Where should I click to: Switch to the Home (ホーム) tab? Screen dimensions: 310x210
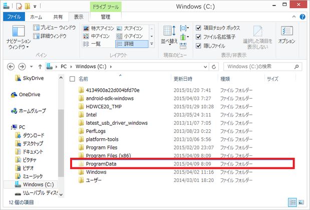(x=36, y=17)
